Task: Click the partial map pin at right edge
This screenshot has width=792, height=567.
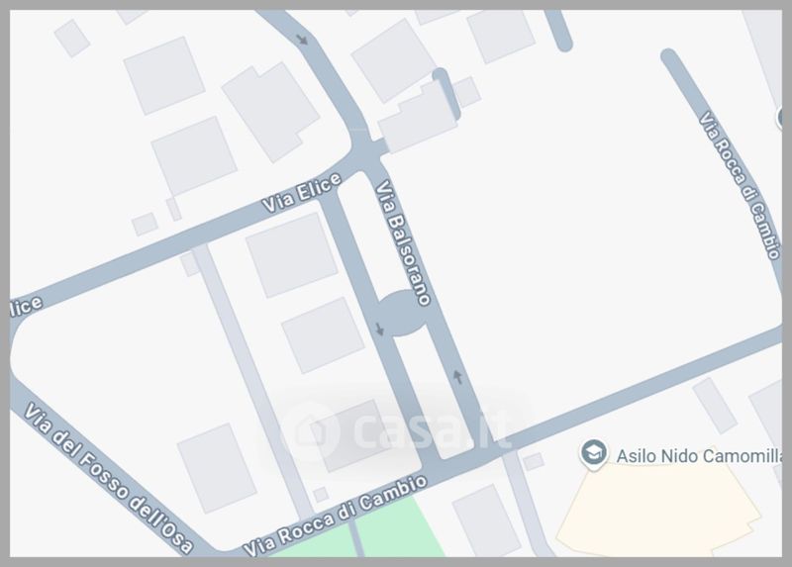Action: 779,118
